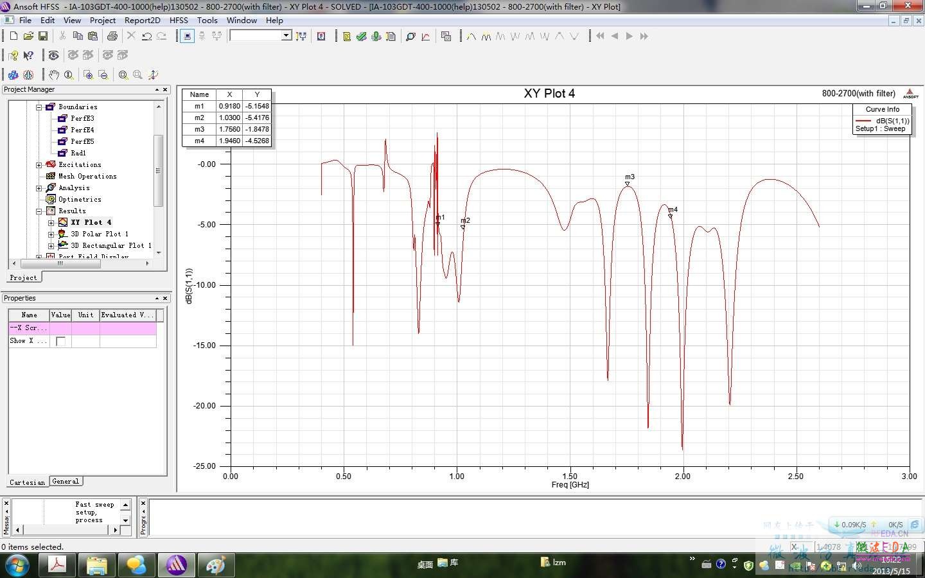Click the Undo arrow icon
Viewport: 925px width, 578px height.
click(147, 36)
